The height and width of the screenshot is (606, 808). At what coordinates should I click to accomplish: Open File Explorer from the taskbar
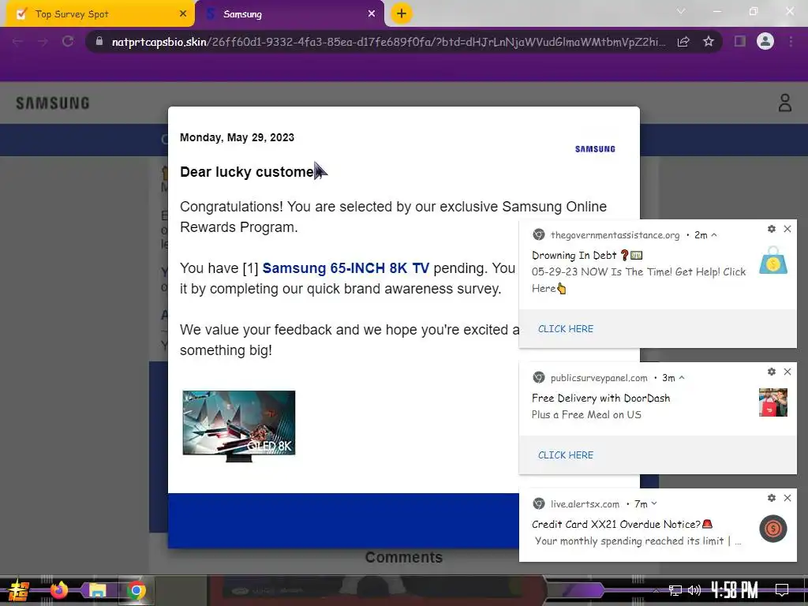(x=97, y=590)
